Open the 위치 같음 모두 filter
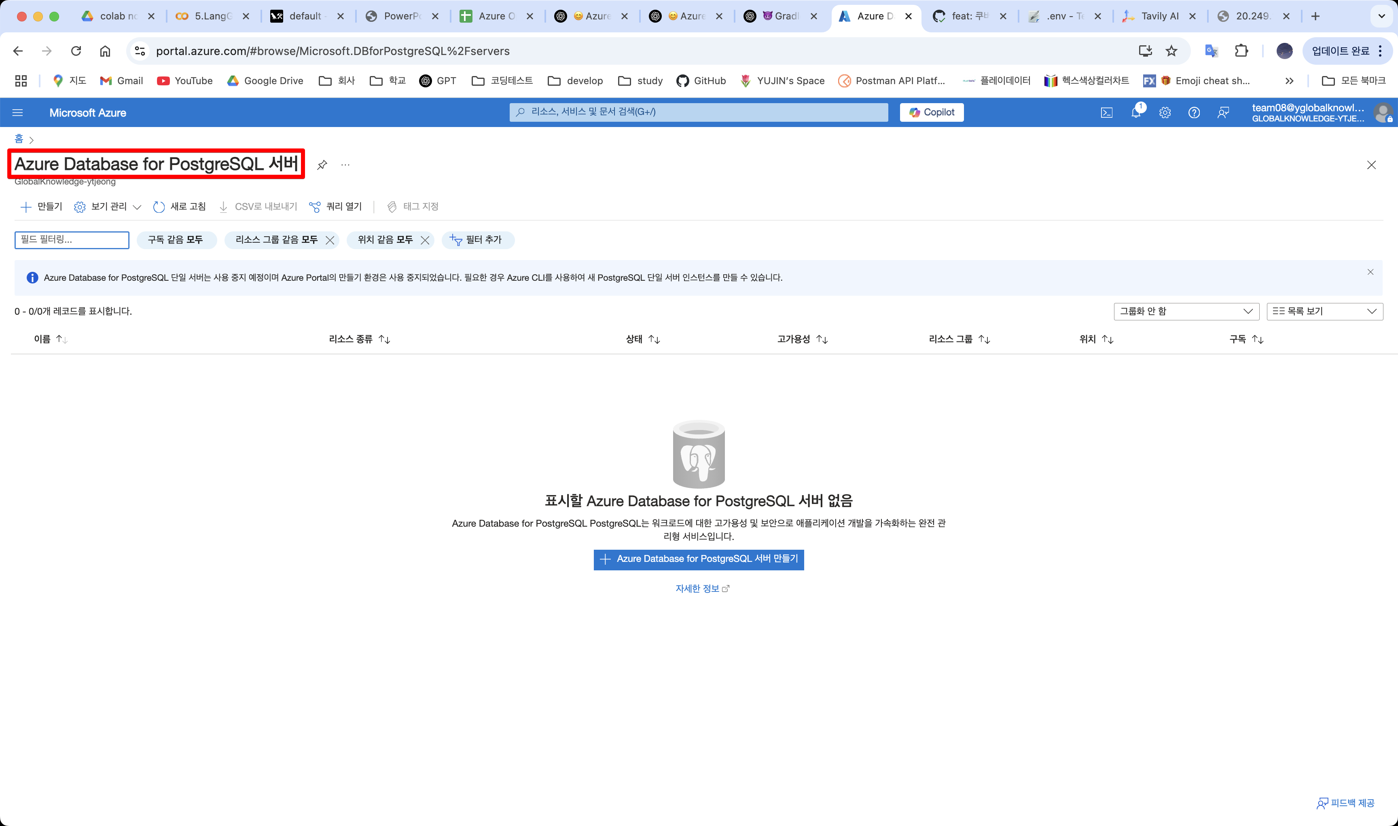 coord(385,240)
